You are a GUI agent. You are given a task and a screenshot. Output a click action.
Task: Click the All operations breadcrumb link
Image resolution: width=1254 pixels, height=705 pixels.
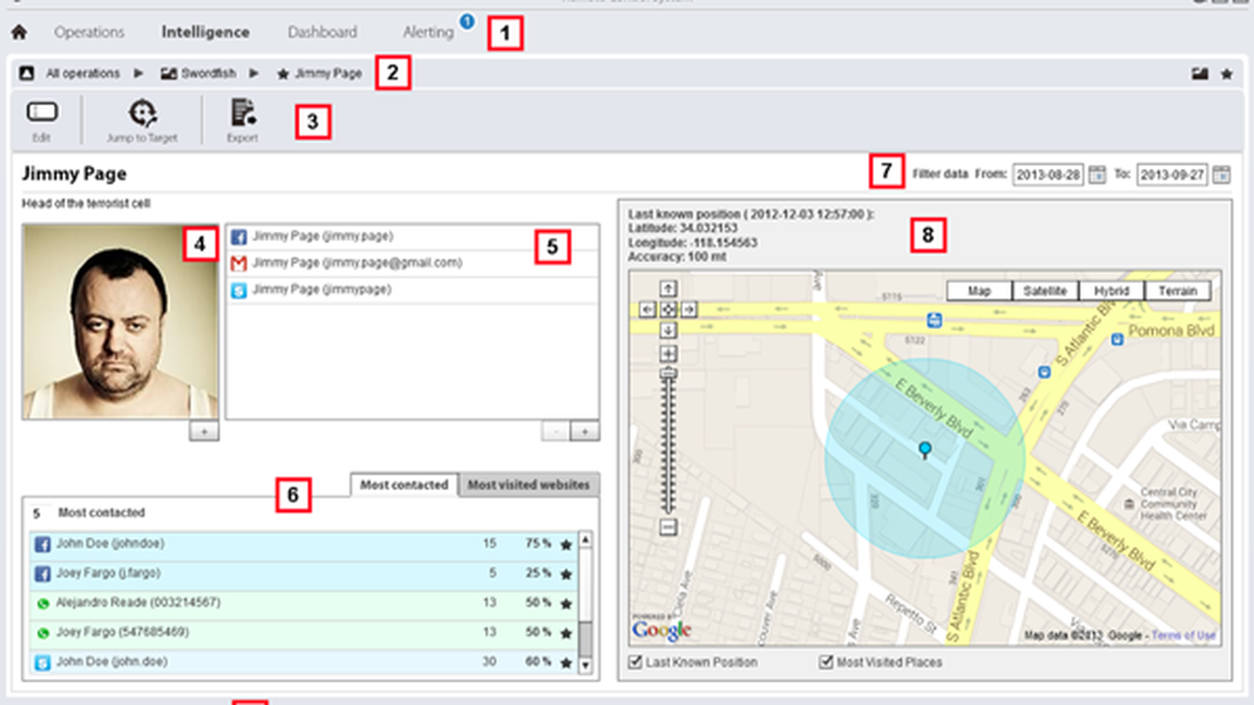click(82, 73)
